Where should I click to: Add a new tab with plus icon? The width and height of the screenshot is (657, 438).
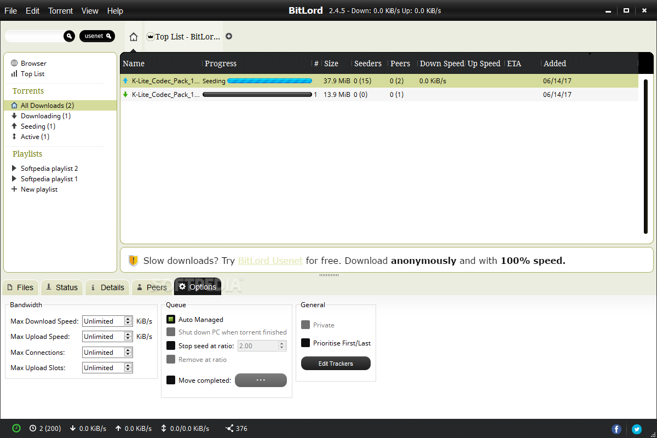pyautogui.click(x=229, y=37)
